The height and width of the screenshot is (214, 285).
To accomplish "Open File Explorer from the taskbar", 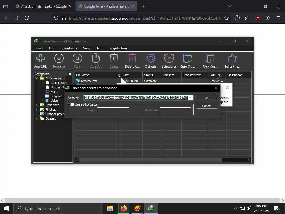I will tap(110, 208).
